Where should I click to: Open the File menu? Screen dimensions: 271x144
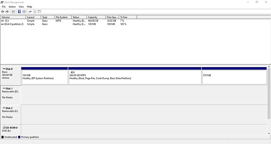pyautogui.click(x=4, y=6)
